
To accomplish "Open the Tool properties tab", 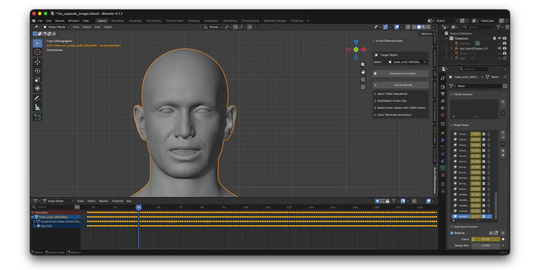I will pos(443,78).
